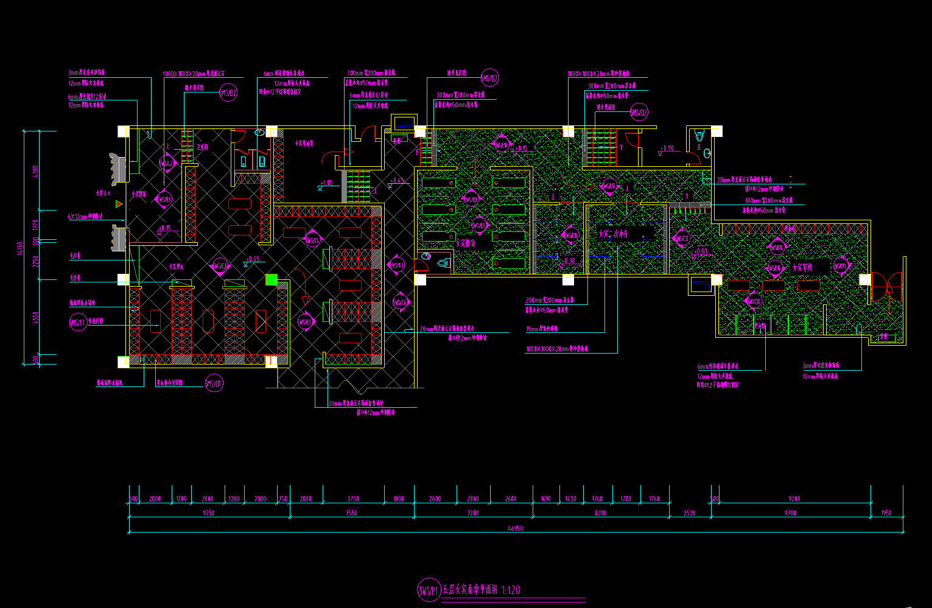
Task: Select the 5MS/F1 detail callout circle
Action: coord(78,323)
